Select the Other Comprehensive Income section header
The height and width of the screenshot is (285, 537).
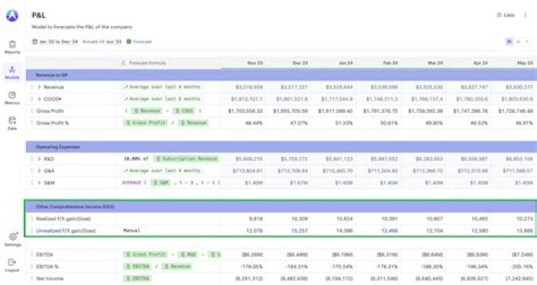pos(281,207)
